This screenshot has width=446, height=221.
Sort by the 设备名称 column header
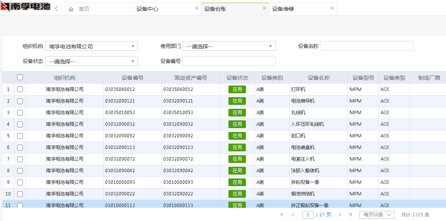click(318, 78)
